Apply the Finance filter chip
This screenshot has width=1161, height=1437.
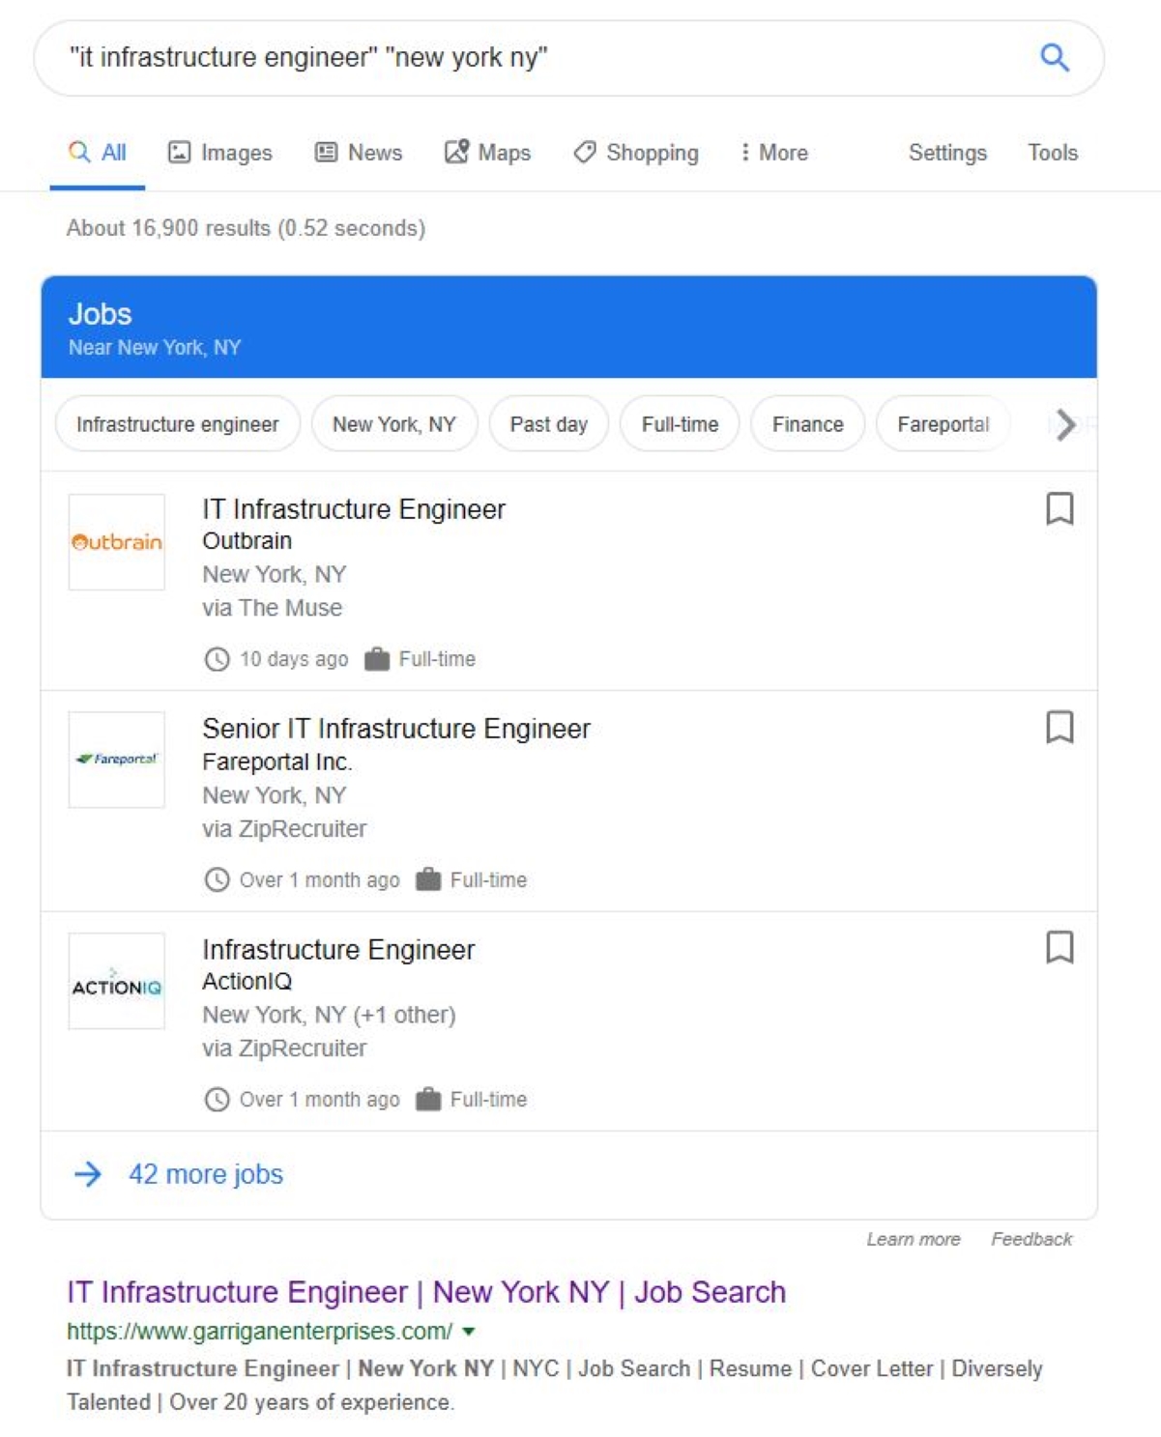808,424
